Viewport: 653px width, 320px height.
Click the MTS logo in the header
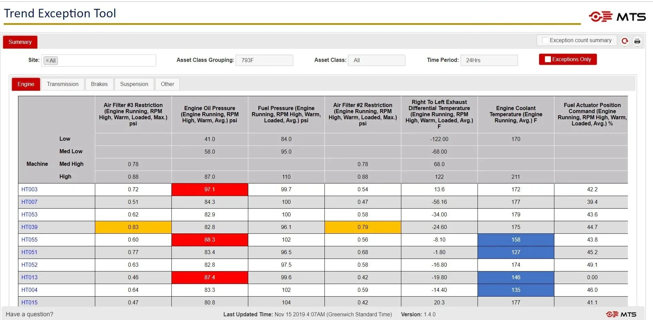click(x=618, y=16)
